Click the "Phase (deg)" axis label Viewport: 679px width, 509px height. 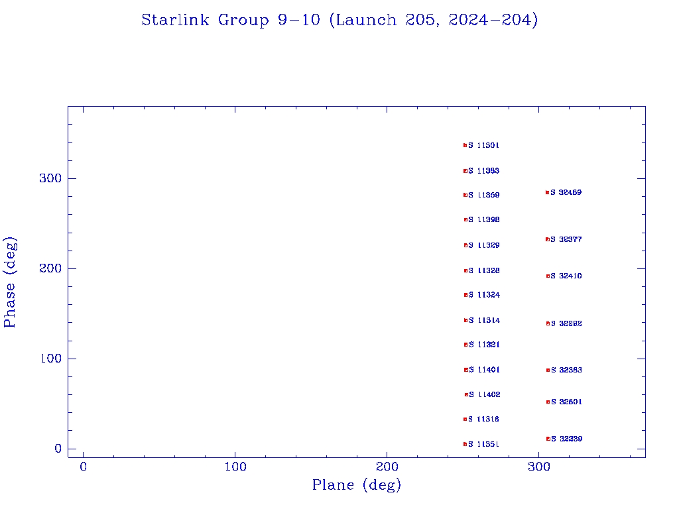[x=9, y=282]
